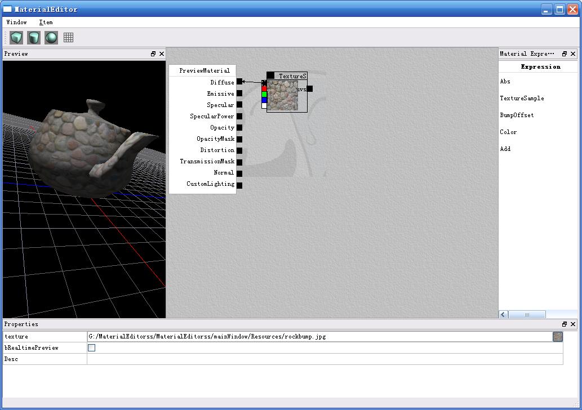
Task: Float the Material Expression panel
Action: (x=565, y=54)
